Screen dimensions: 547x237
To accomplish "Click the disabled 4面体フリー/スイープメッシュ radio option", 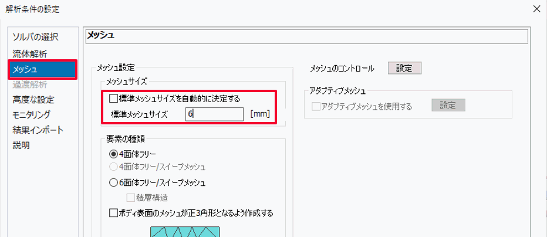I will 114,167.
